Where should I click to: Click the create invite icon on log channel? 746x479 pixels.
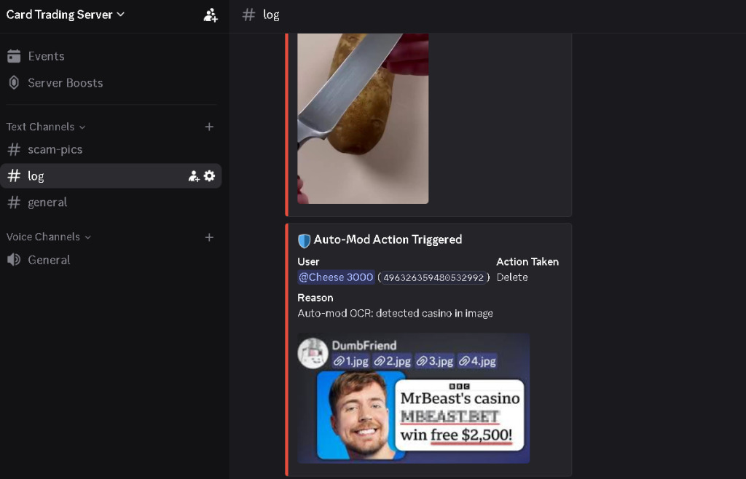[x=194, y=176]
